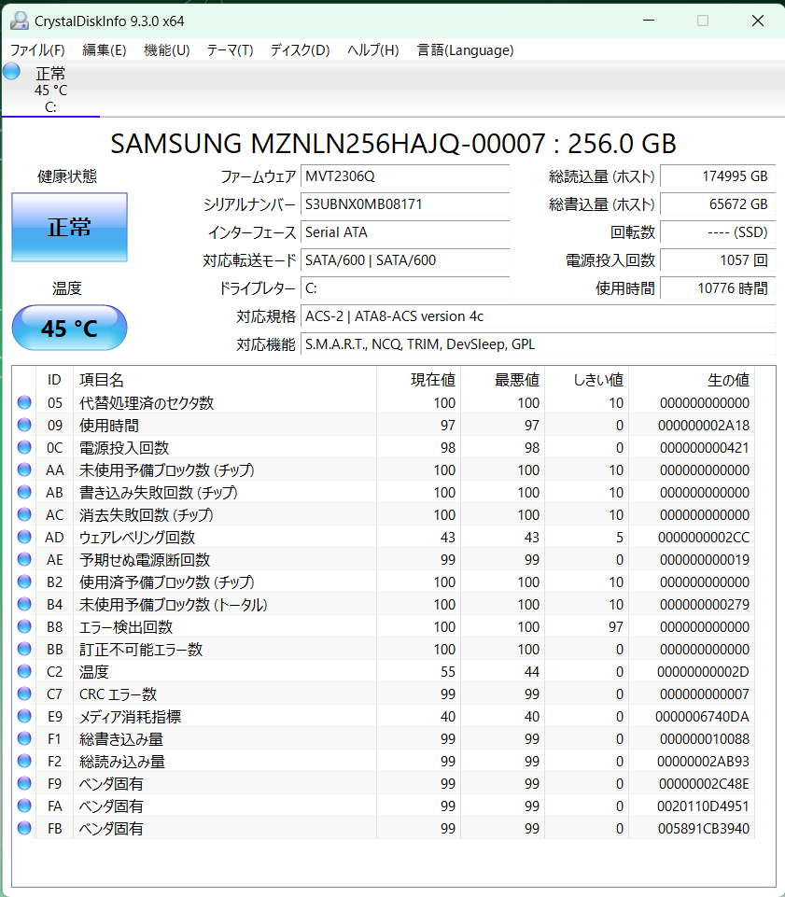Viewport: 785px width, 897px height.
Task: Click the drive letter field showing C:
Action: tap(405, 288)
